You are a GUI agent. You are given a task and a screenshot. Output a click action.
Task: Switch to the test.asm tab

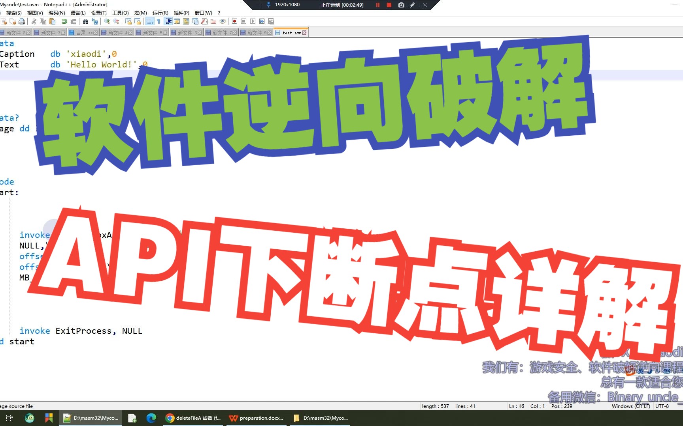point(291,32)
